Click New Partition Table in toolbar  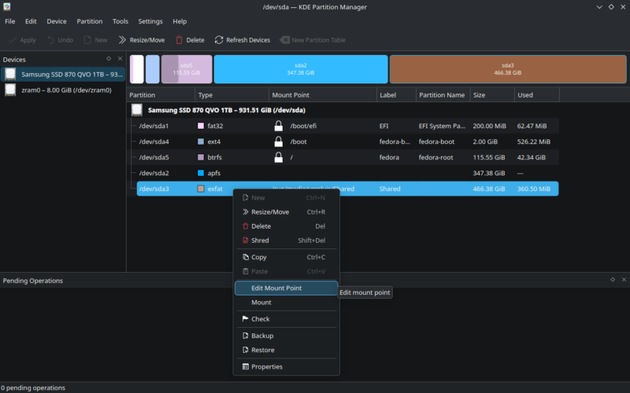pyautogui.click(x=313, y=40)
